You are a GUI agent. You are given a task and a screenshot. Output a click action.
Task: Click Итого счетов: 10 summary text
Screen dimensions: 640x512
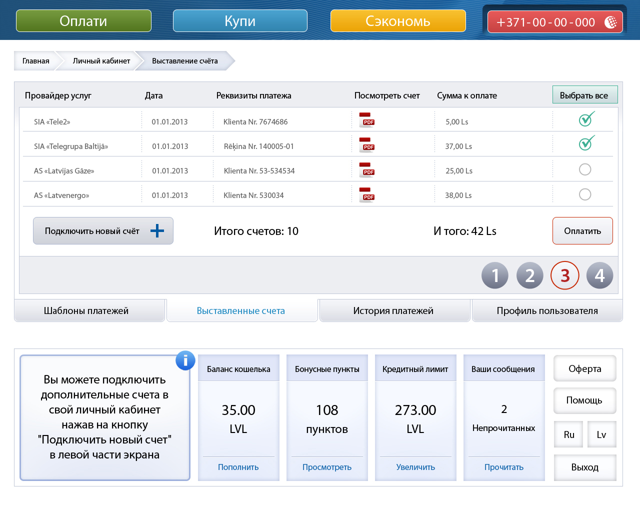(x=256, y=231)
